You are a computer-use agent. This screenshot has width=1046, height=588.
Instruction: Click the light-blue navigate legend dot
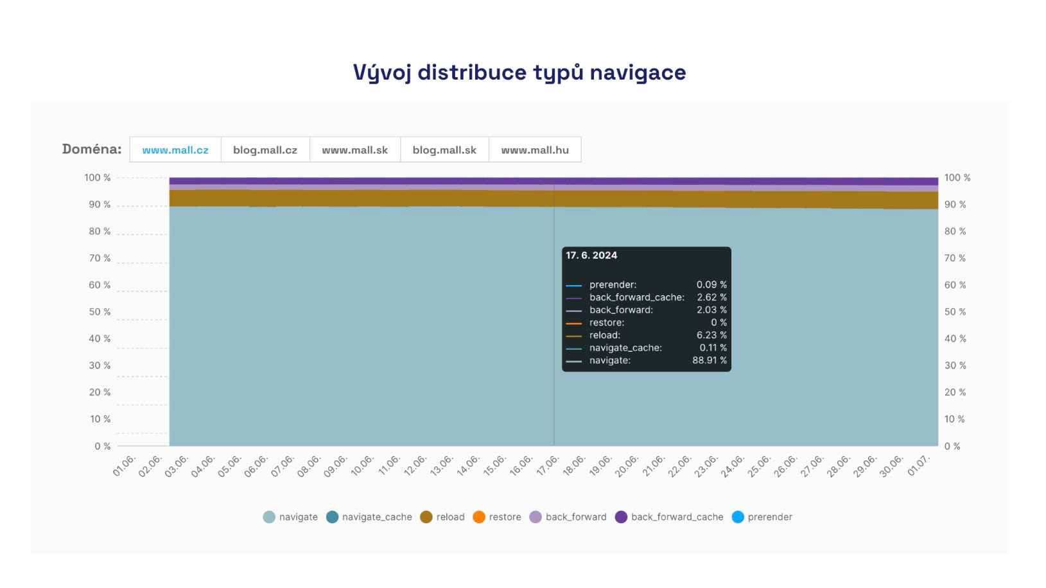(x=268, y=517)
